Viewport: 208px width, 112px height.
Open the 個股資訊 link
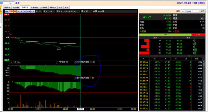pyautogui.click(x=180, y=3)
